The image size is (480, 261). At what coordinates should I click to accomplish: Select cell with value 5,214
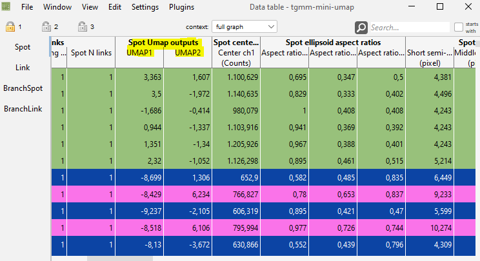coord(430,160)
